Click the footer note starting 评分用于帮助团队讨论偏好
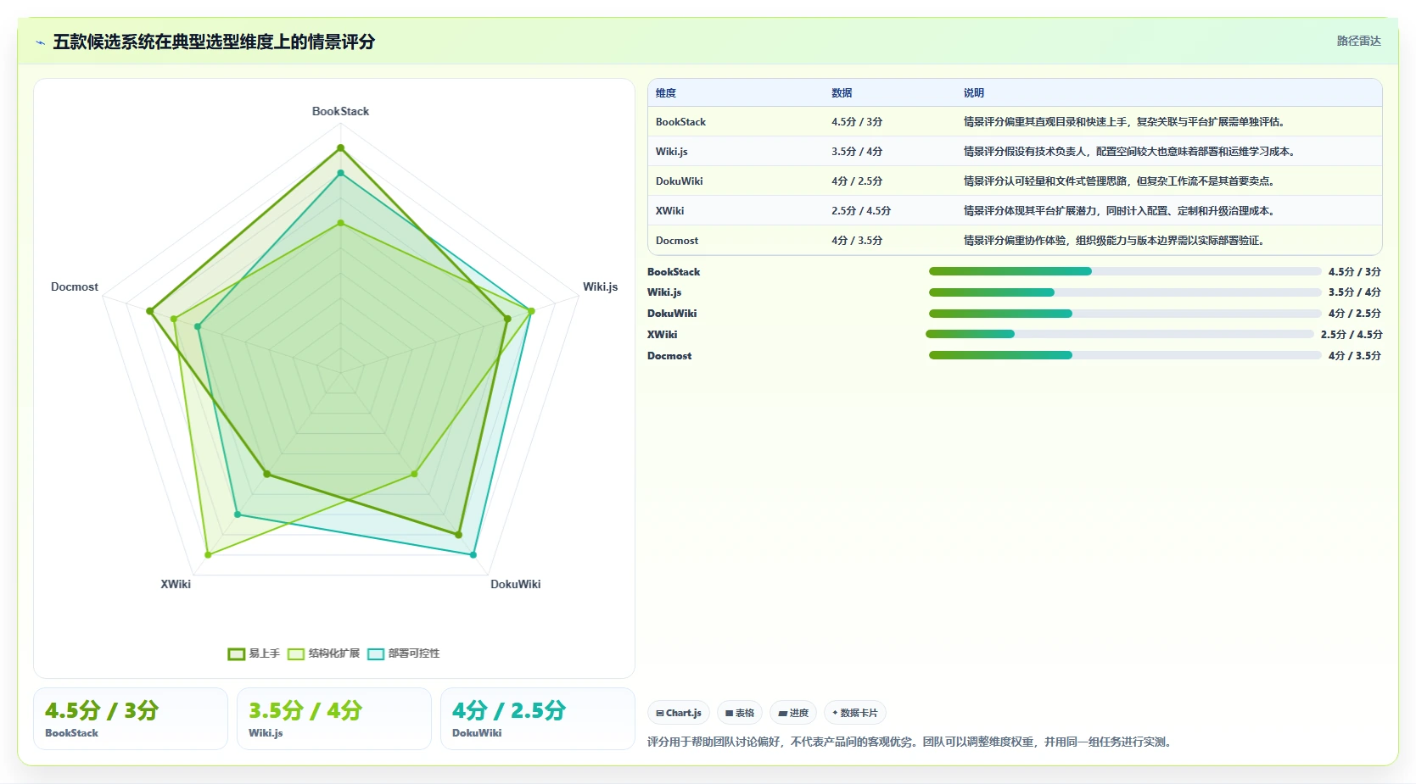Viewport: 1416px width, 784px height. 911,742
